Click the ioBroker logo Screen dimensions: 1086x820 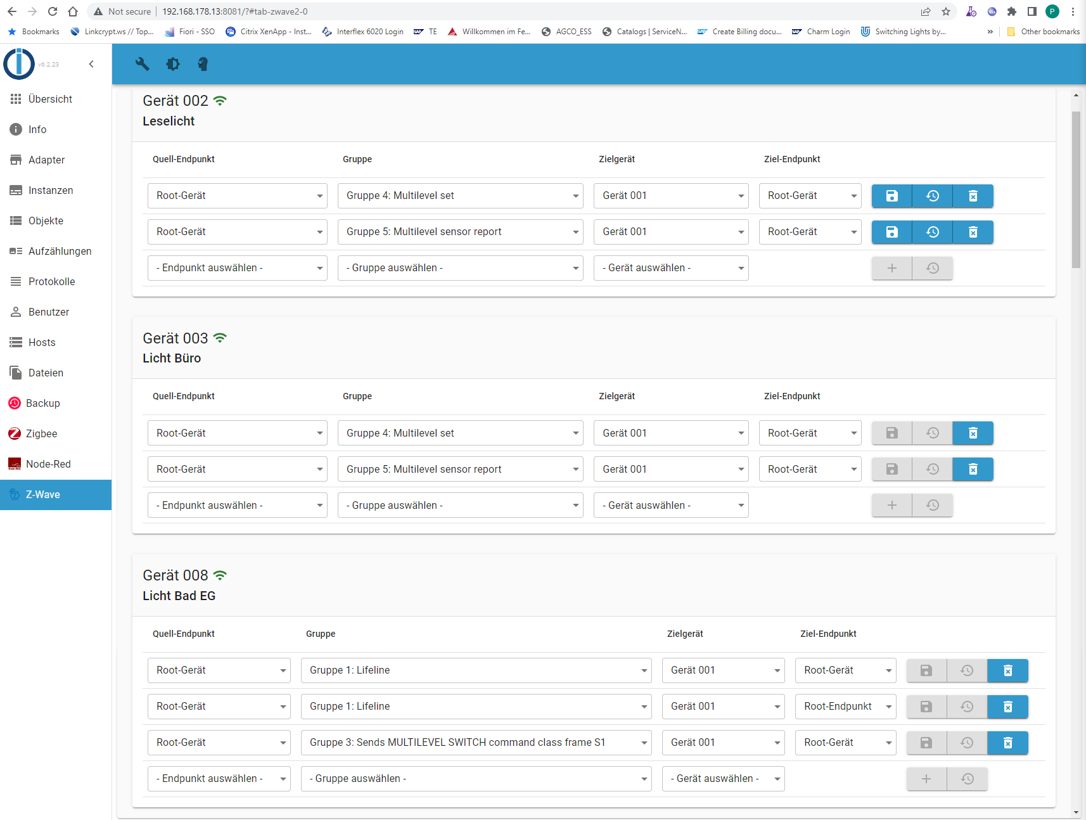(x=19, y=64)
